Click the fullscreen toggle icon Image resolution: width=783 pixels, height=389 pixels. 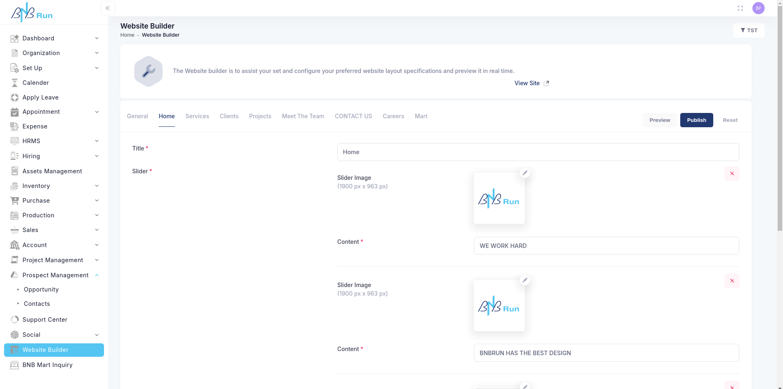coord(740,8)
